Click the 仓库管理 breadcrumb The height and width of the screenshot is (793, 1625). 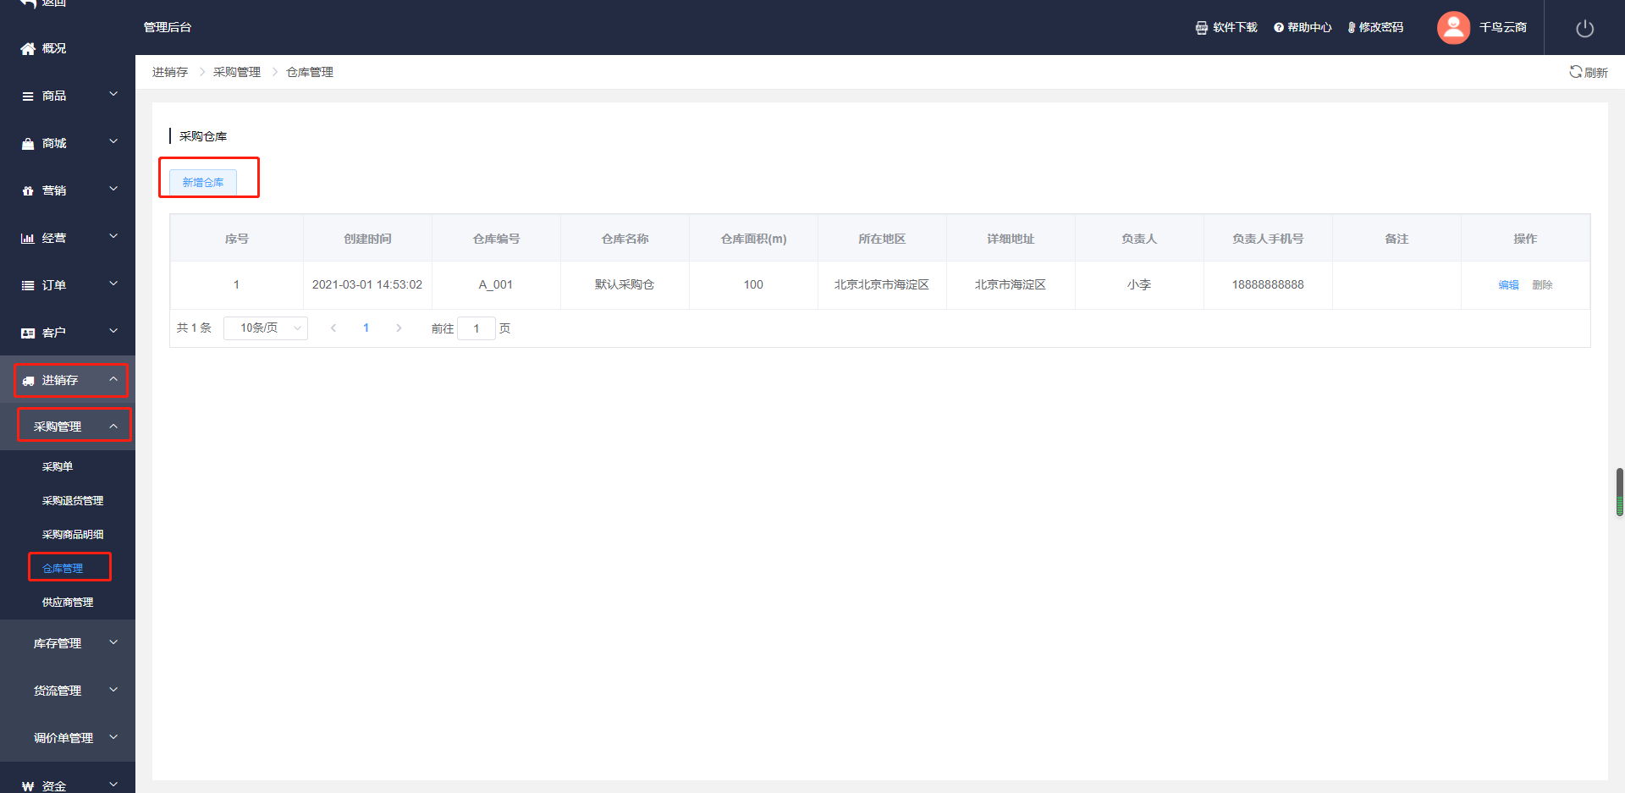point(310,73)
